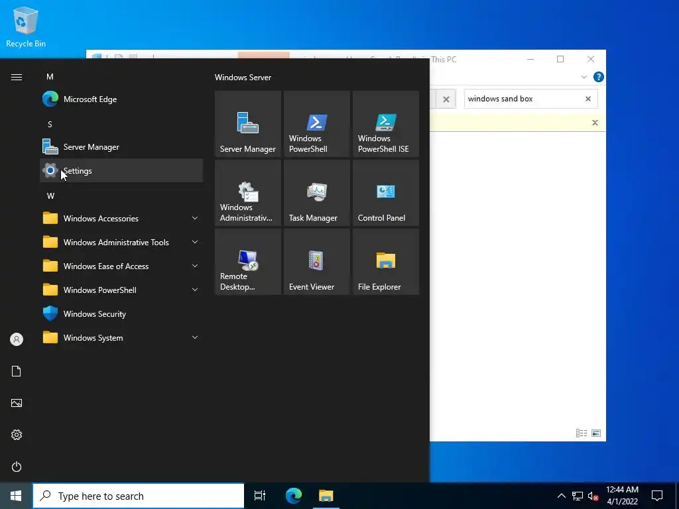Viewport: 679px width, 509px height.
Task: Open Server Manager from the app list
Action: [x=121, y=146]
